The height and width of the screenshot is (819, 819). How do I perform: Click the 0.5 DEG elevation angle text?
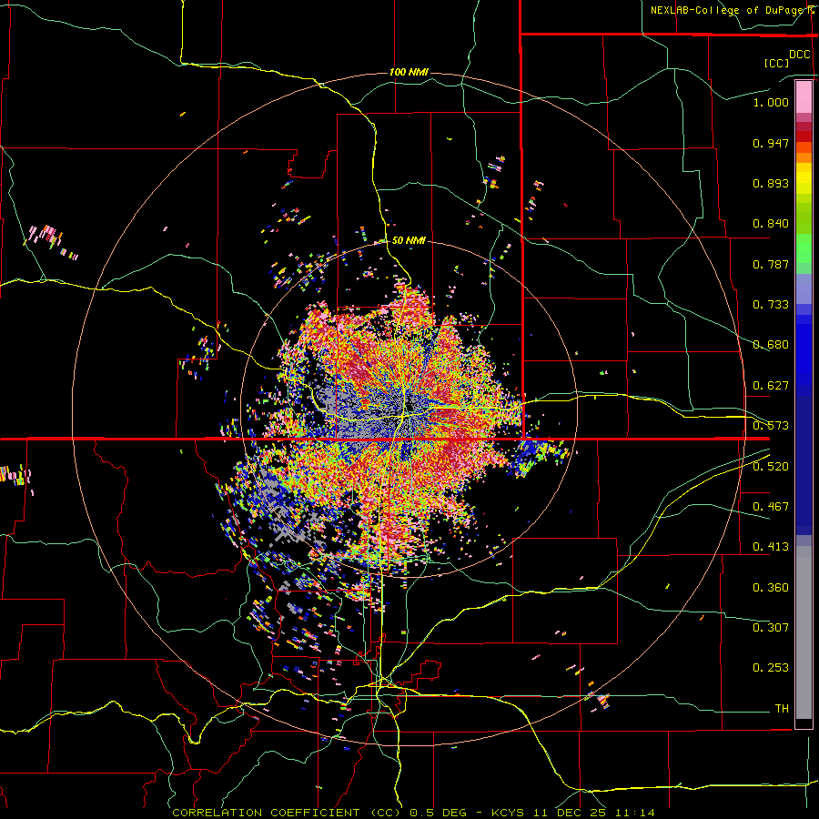pos(440,813)
